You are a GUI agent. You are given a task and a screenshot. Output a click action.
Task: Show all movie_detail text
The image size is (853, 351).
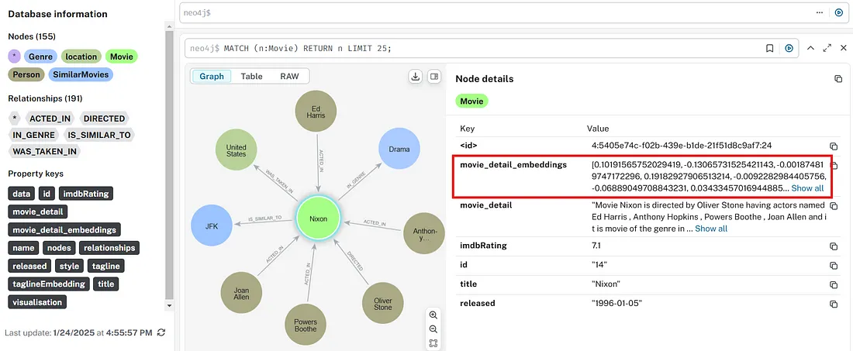tap(711, 229)
